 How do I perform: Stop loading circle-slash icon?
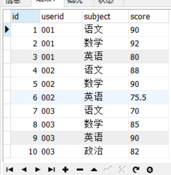(150, 170)
